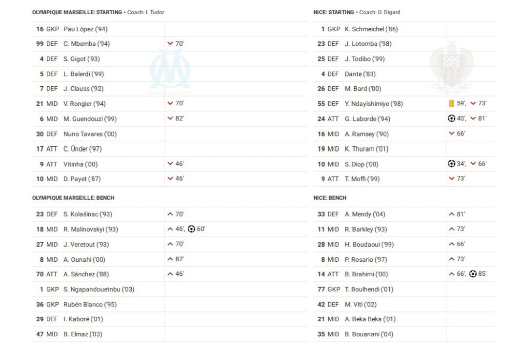The width and height of the screenshot is (521, 347).
Task: Click Brahimi's goal ball icon at 85'
Action: click(x=473, y=274)
